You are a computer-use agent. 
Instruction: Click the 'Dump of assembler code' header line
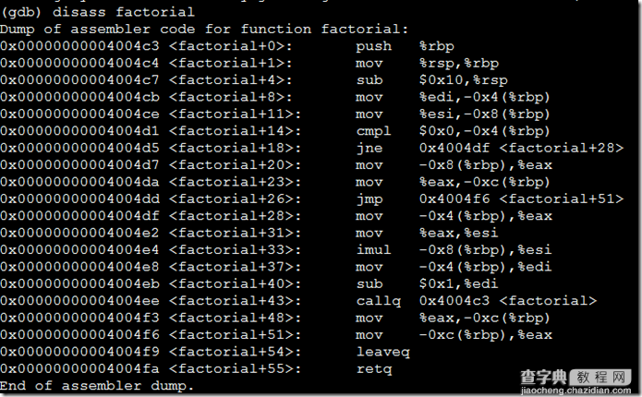[204, 29]
